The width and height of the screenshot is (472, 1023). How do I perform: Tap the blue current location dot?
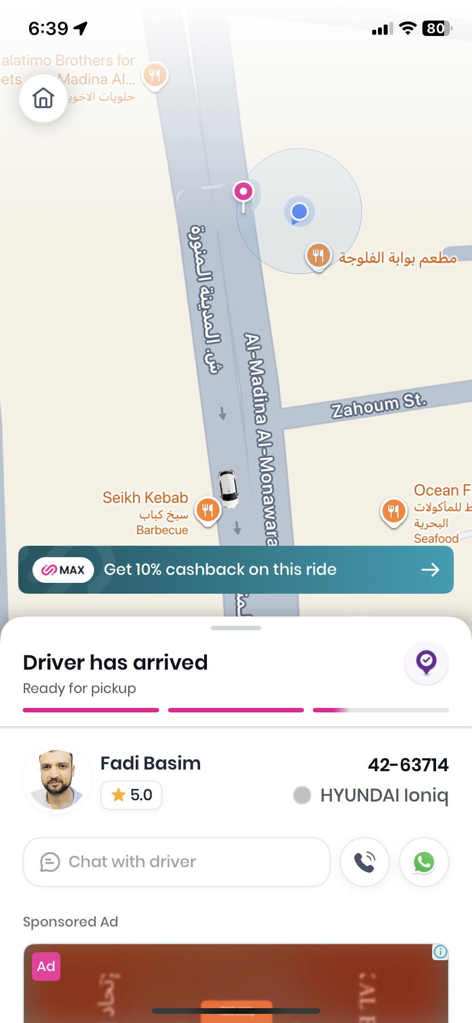coord(299,212)
